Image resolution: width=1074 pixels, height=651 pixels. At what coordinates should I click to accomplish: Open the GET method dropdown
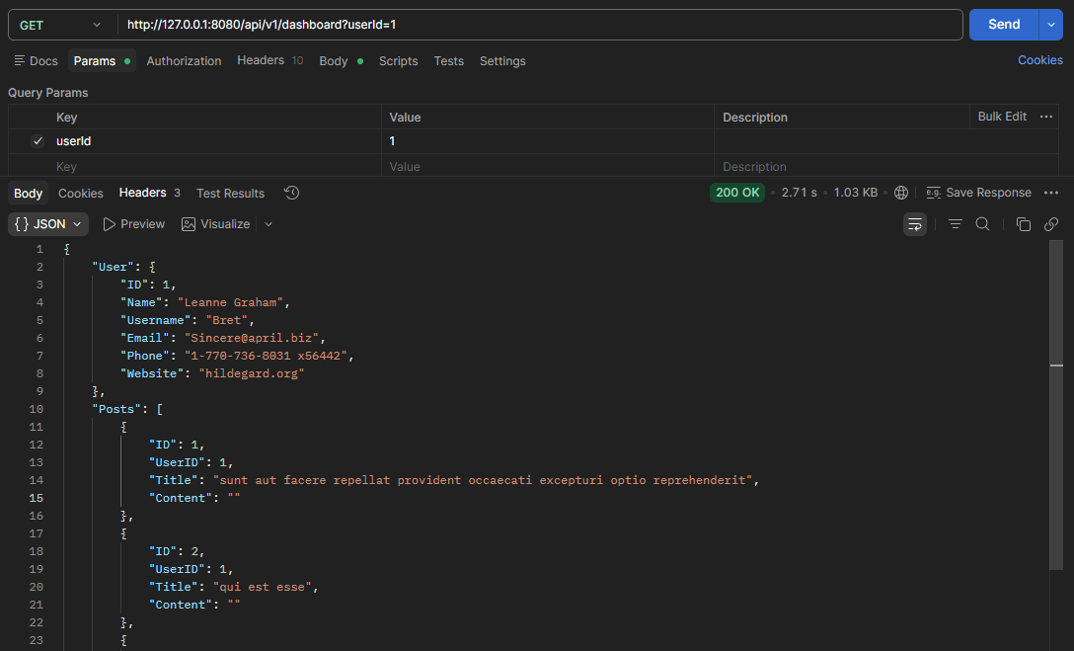tap(59, 25)
